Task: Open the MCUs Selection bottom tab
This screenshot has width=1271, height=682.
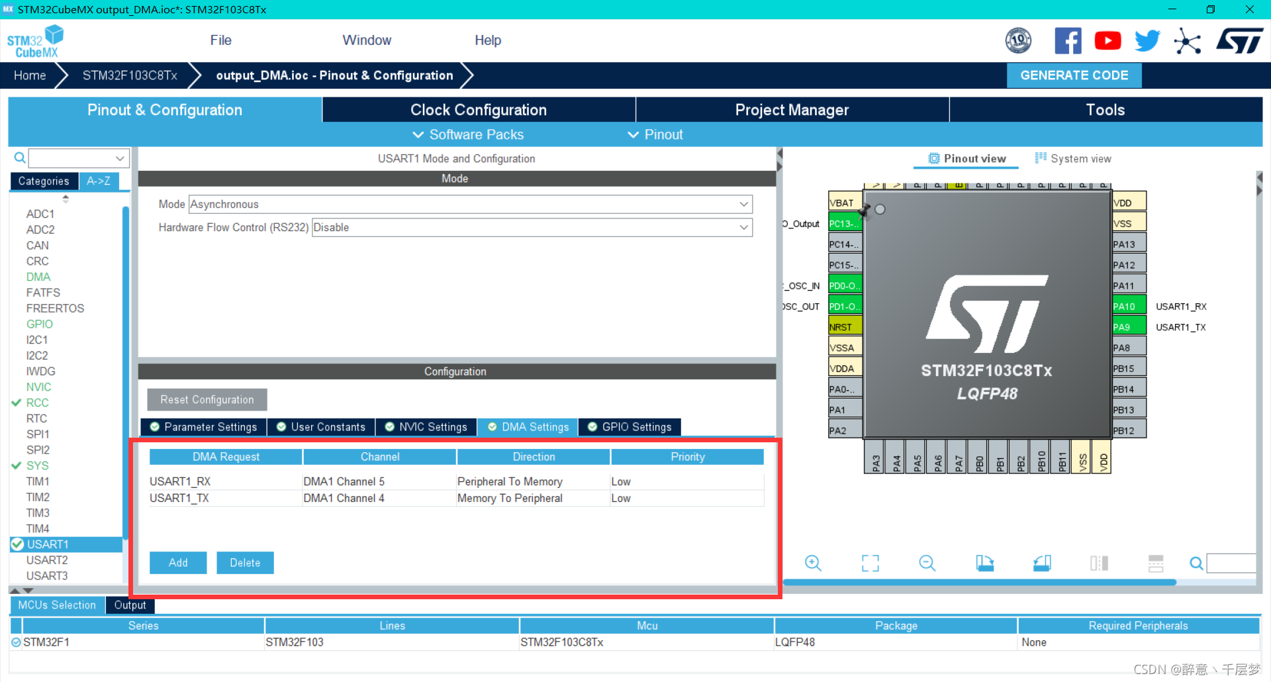Action: (57, 605)
